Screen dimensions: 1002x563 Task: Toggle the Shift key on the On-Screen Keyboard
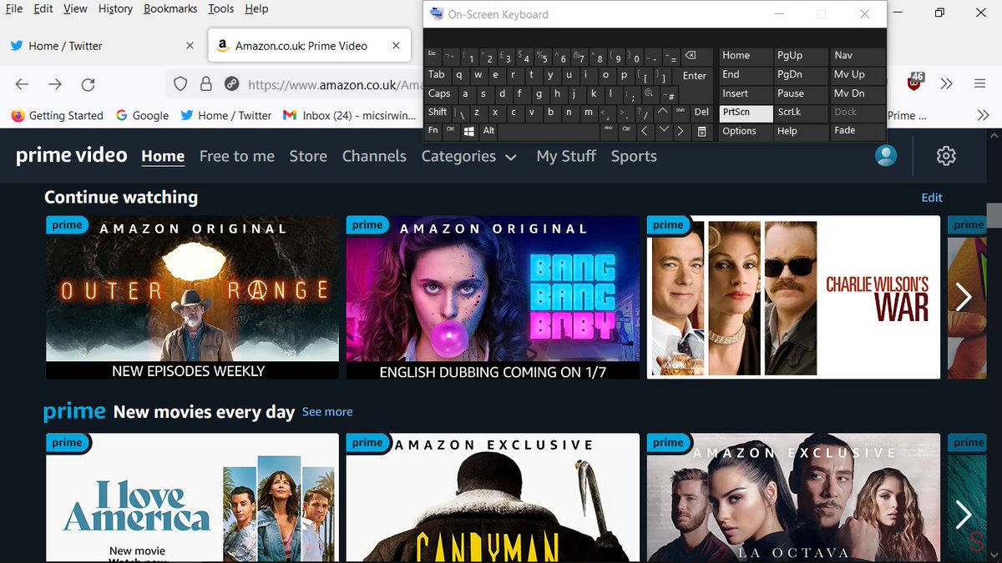(438, 113)
